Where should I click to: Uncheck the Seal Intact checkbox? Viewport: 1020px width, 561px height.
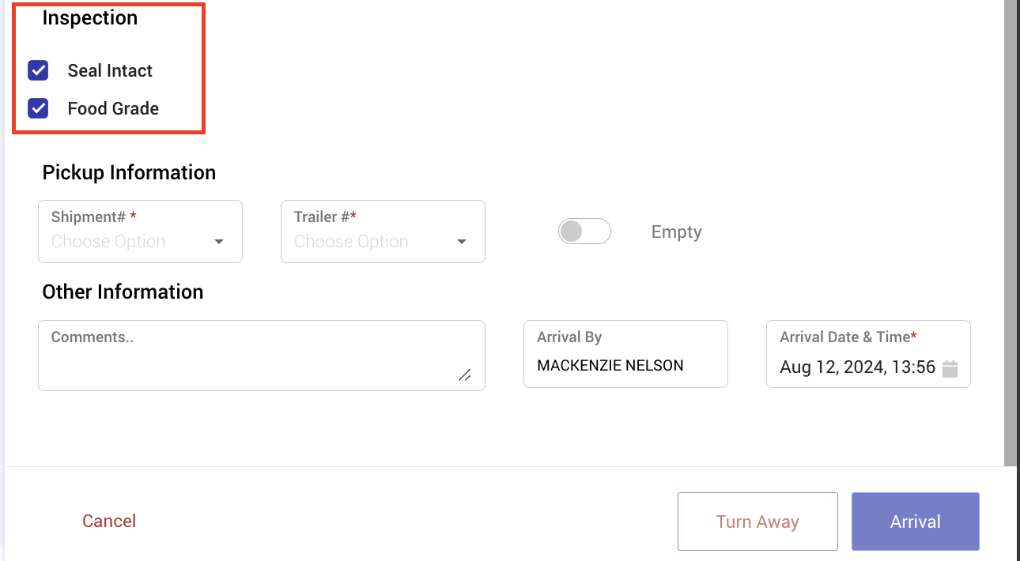[x=38, y=70]
